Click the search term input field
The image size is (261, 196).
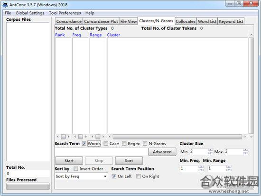[101, 152]
